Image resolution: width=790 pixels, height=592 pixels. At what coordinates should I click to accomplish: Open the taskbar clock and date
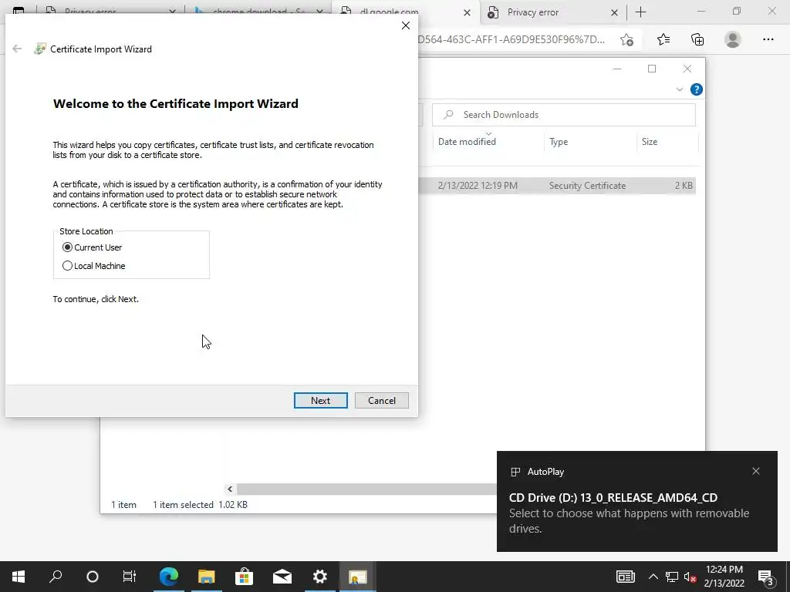tap(724, 577)
